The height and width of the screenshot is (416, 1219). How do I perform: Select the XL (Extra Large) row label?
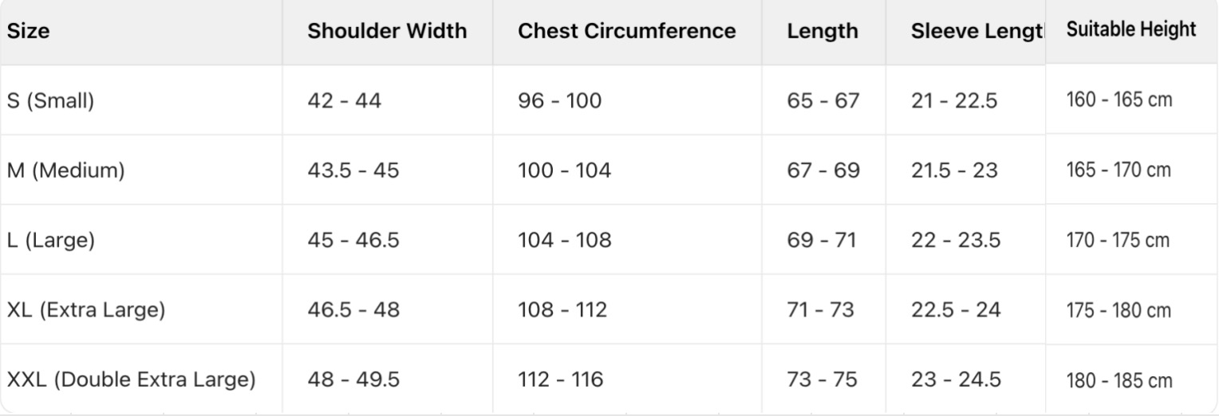pyautogui.click(x=86, y=310)
